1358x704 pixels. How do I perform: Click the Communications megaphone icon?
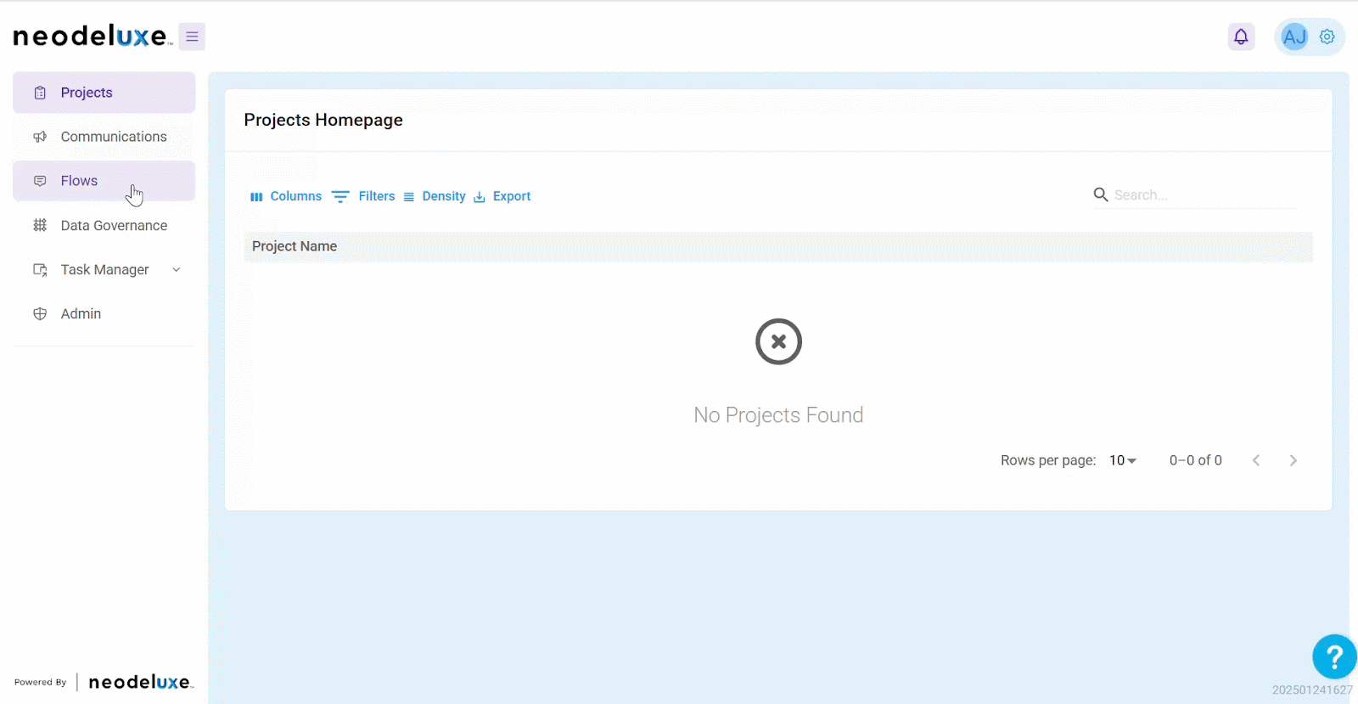pos(40,137)
